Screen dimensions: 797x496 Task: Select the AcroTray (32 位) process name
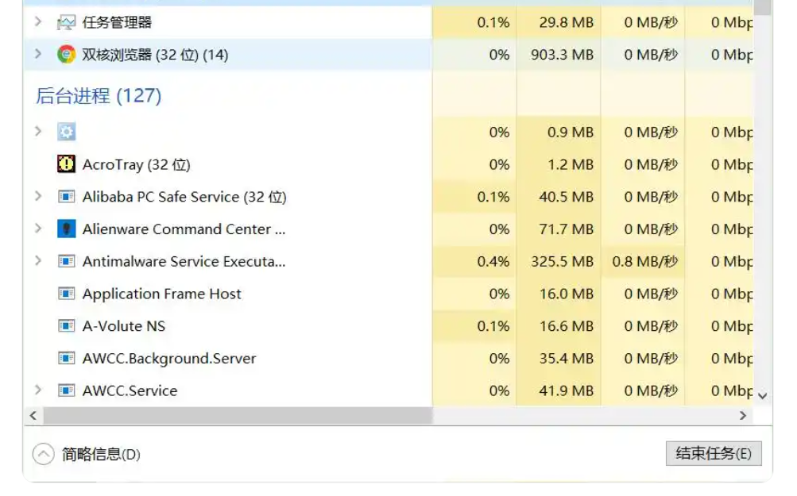pyautogui.click(x=136, y=164)
